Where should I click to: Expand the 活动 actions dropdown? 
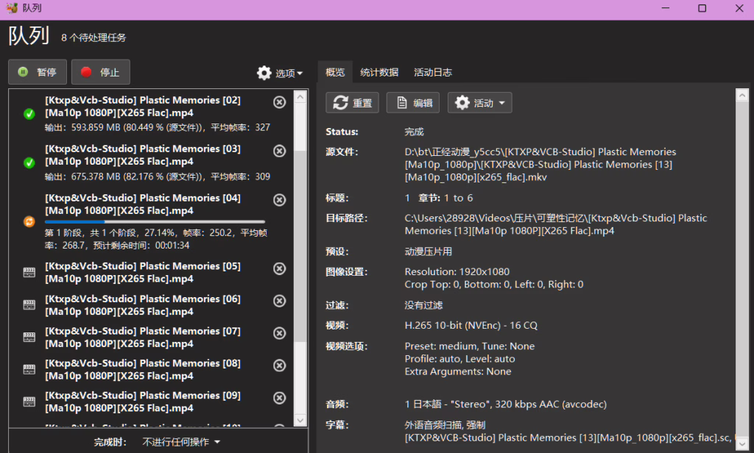point(479,103)
